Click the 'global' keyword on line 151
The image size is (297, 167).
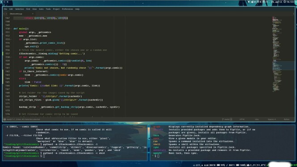click(x=23, y=32)
